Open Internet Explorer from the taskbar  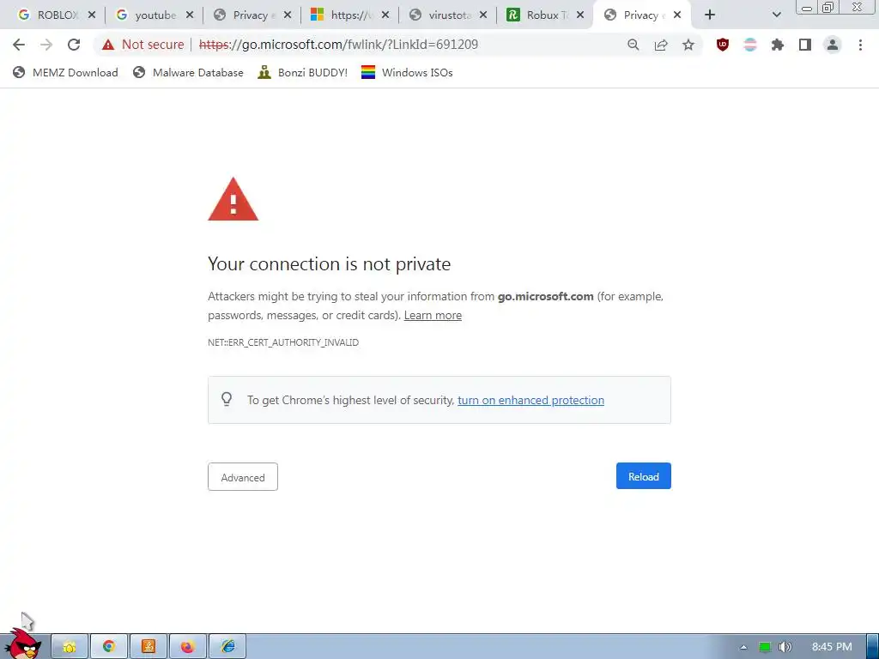(227, 647)
